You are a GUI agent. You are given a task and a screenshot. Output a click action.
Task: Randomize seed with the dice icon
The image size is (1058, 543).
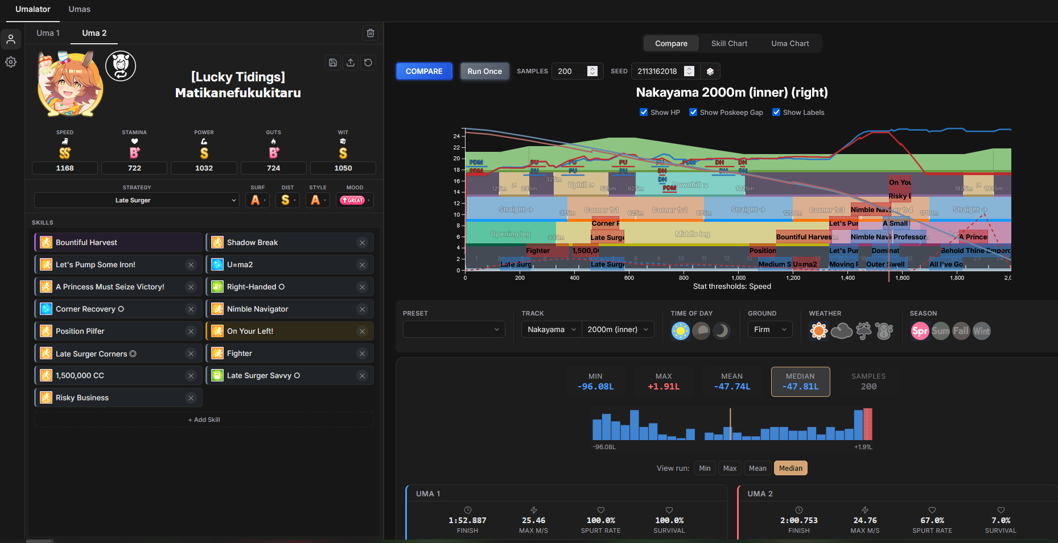point(710,71)
